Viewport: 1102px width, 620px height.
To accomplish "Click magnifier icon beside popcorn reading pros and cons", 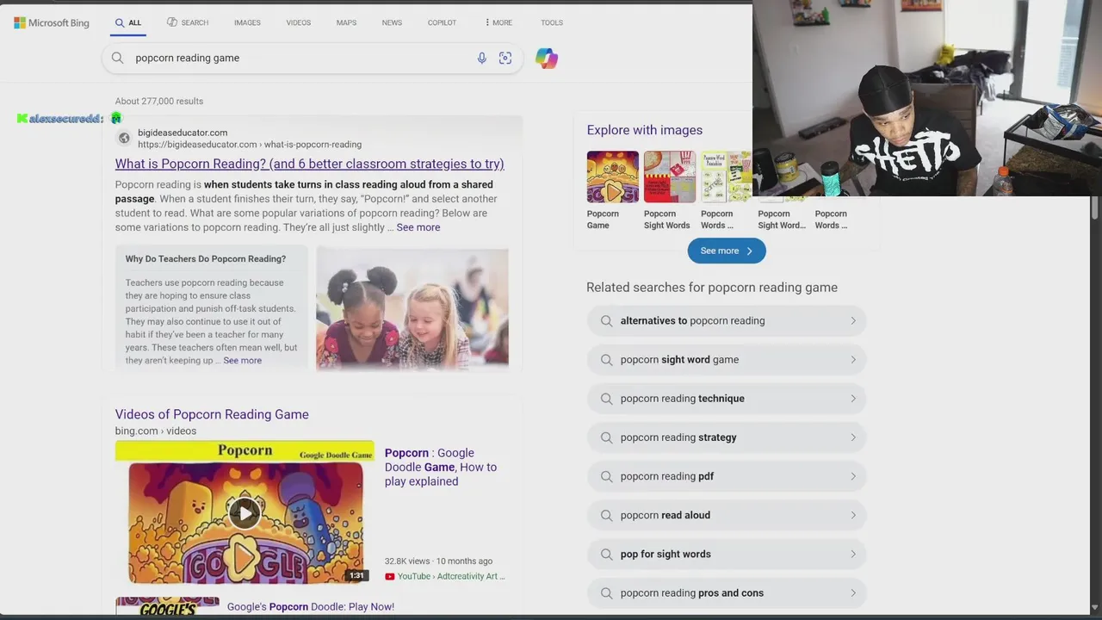I will [x=606, y=592].
